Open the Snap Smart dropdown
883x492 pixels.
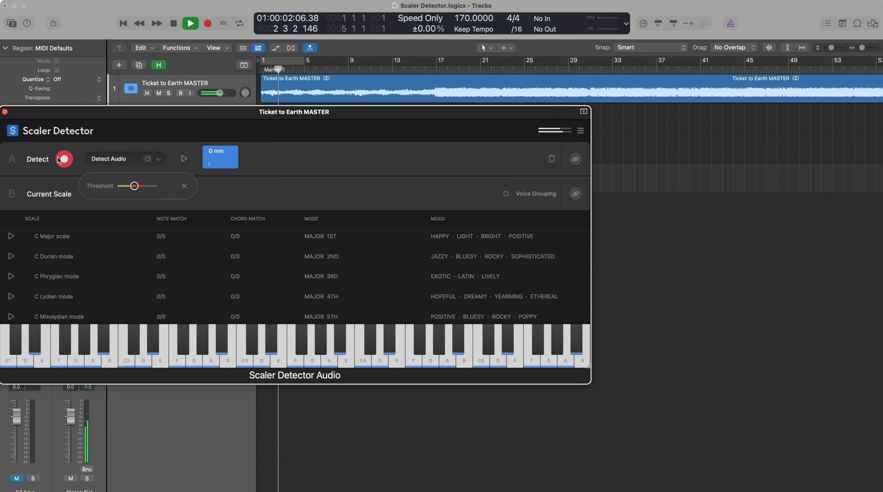[650, 48]
